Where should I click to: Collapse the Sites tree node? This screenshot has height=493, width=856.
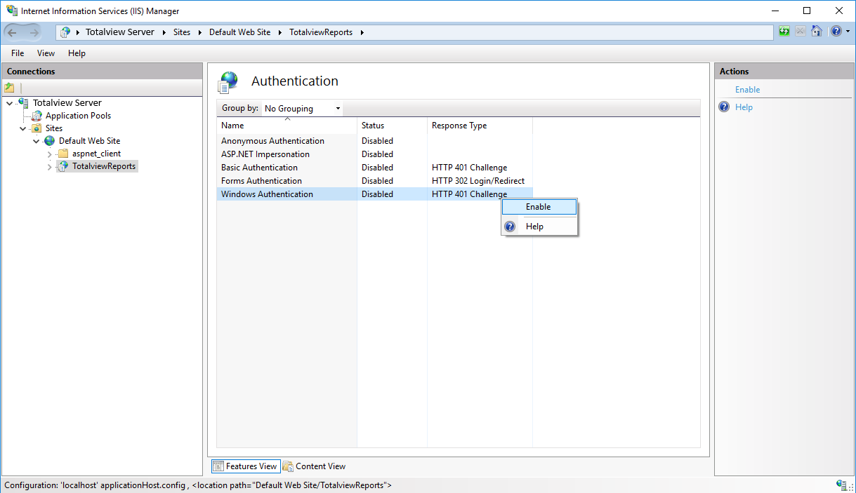(x=22, y=129)
